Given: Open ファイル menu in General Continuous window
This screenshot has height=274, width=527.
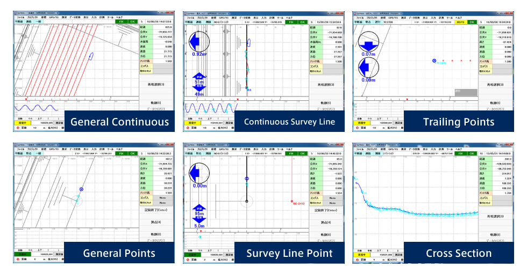Looking at the screenshot, I should [20, 17].
